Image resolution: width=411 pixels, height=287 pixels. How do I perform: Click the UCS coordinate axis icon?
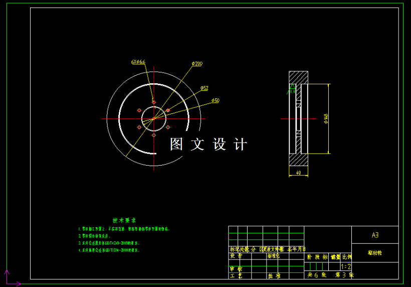click(12, 277)
